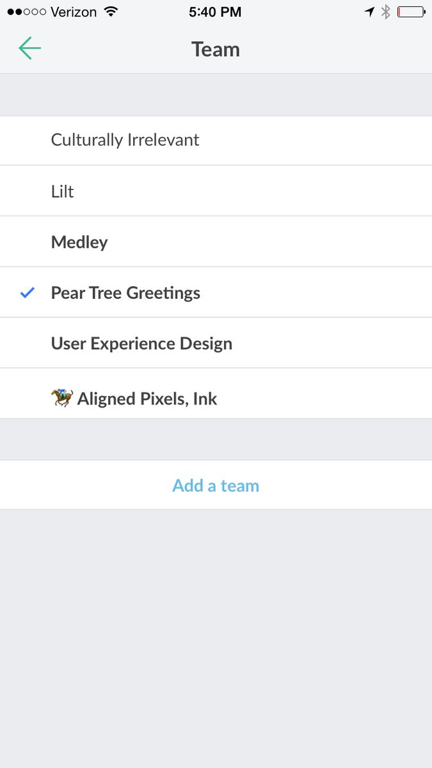Tap the location services arrow icon
Viewport: 432px width, 768px height.
(369, 12)
